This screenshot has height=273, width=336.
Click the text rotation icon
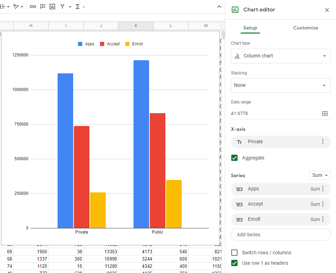16,7
